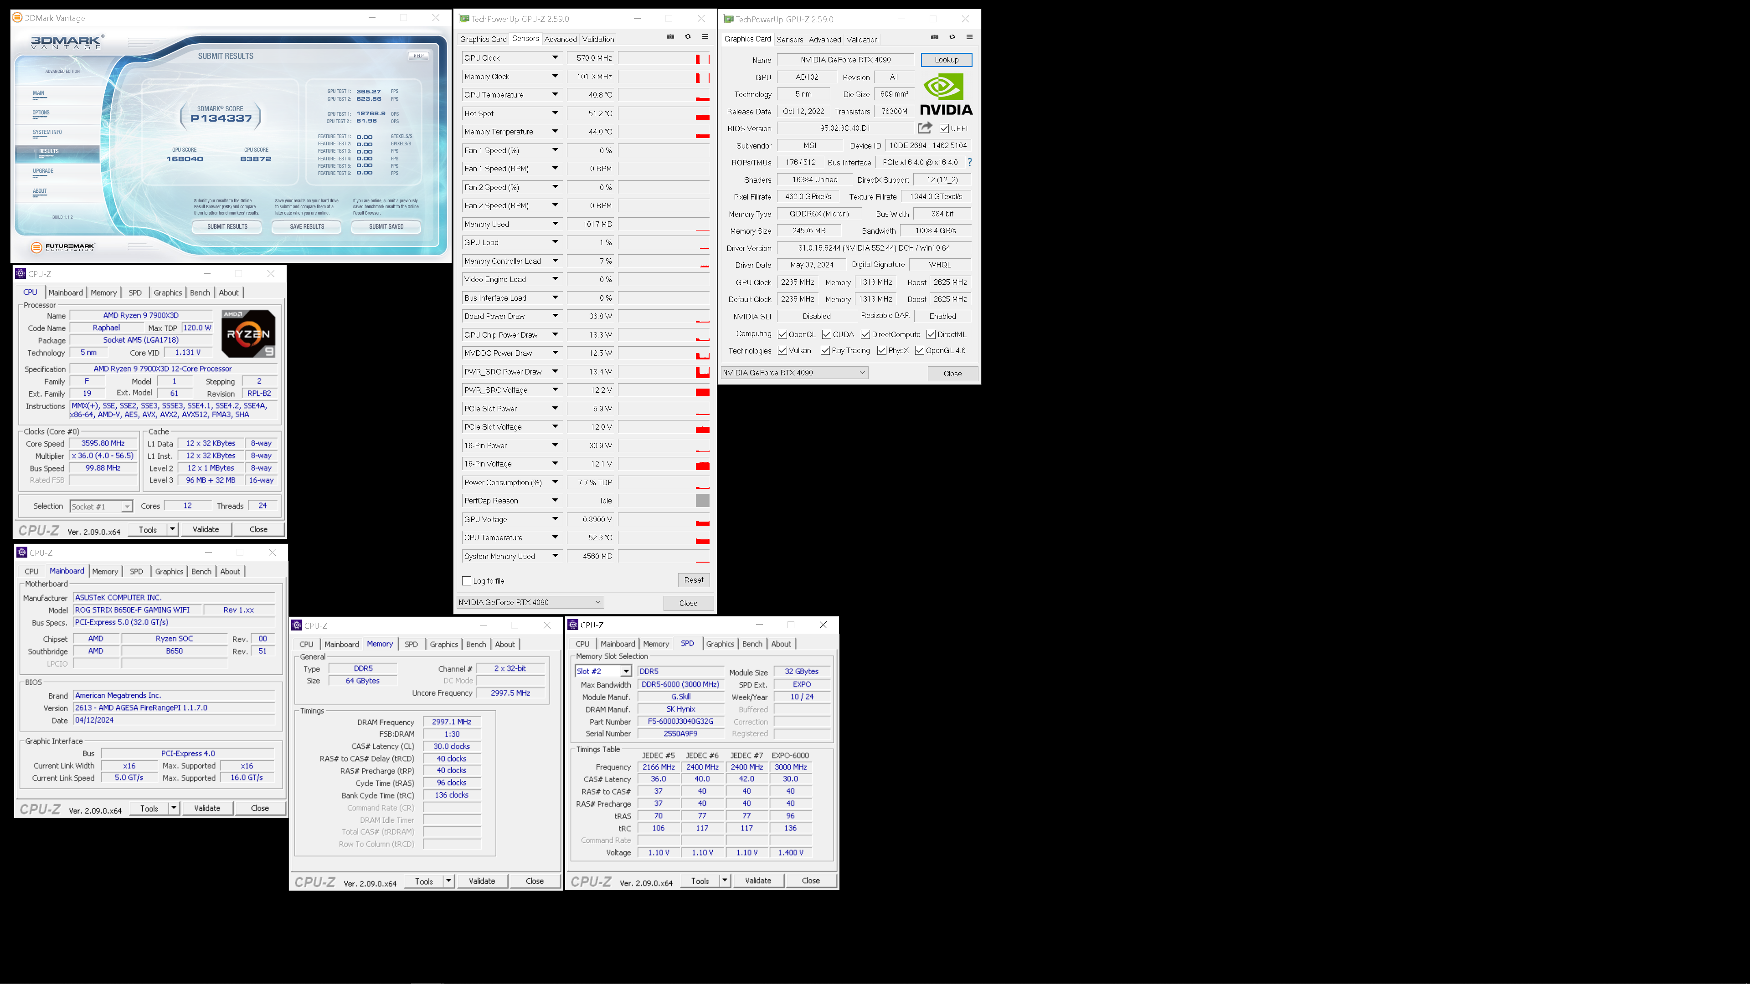Toggle the OpenCL checkbox
1750x984 pixels.
782,335
